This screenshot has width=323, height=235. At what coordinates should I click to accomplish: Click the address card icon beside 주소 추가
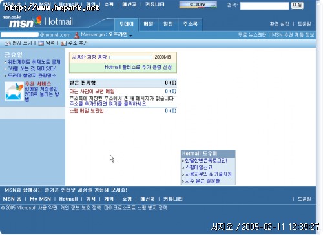pos(63,43)
